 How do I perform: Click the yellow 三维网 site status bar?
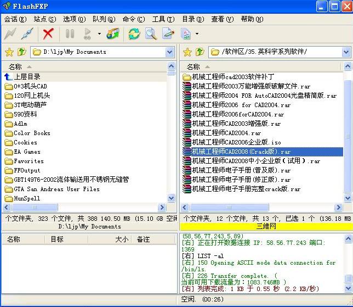click(x=266, y=226)
